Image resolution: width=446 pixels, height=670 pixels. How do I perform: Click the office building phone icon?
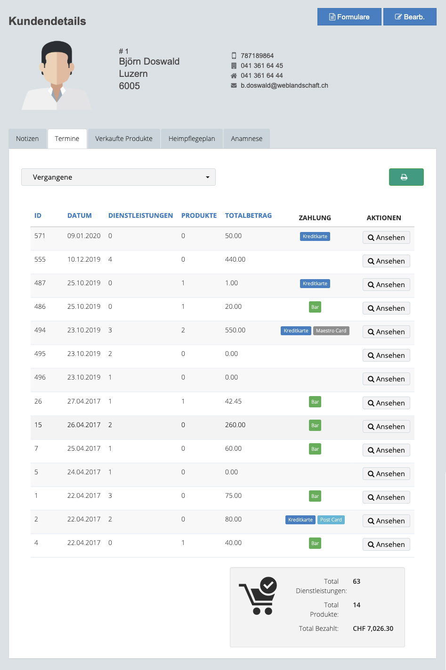(234, 66)
